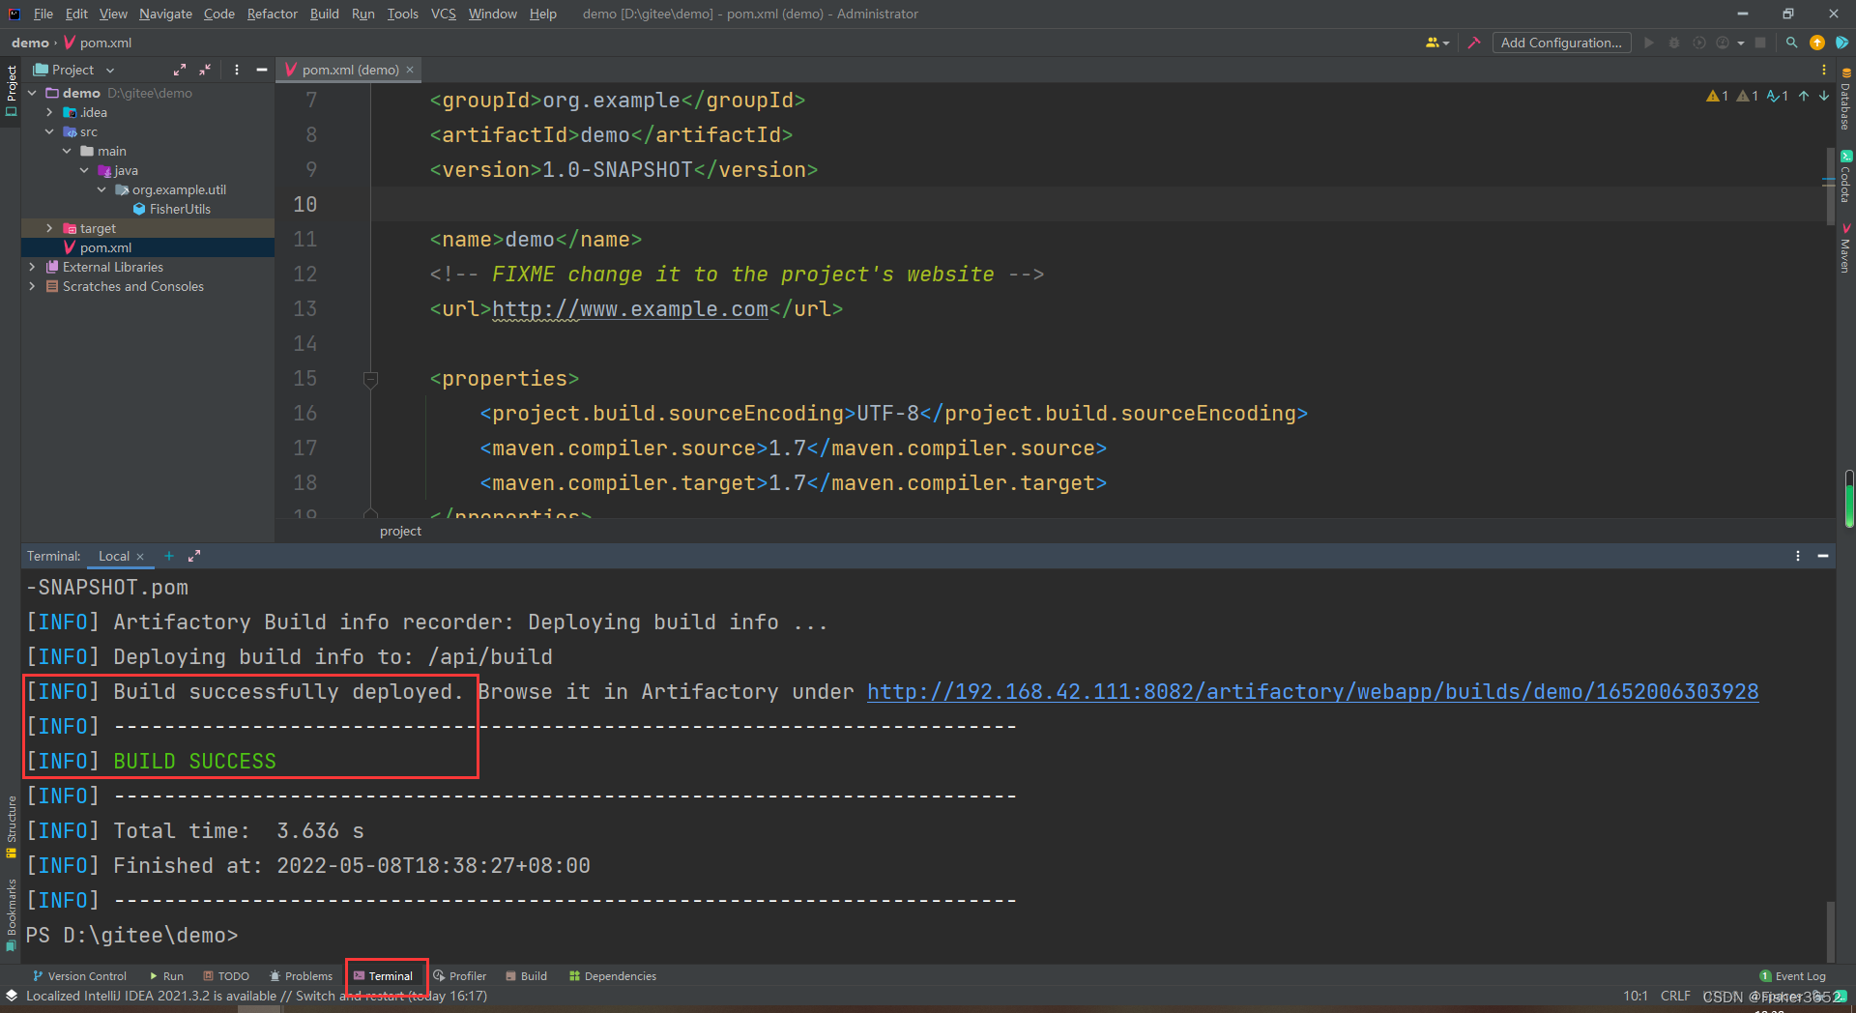Image resolution: width=1856 pixels, height=1013 pixels.
Task: Click the 10:1 cursor position indicator
Action: click(1636, 996)
